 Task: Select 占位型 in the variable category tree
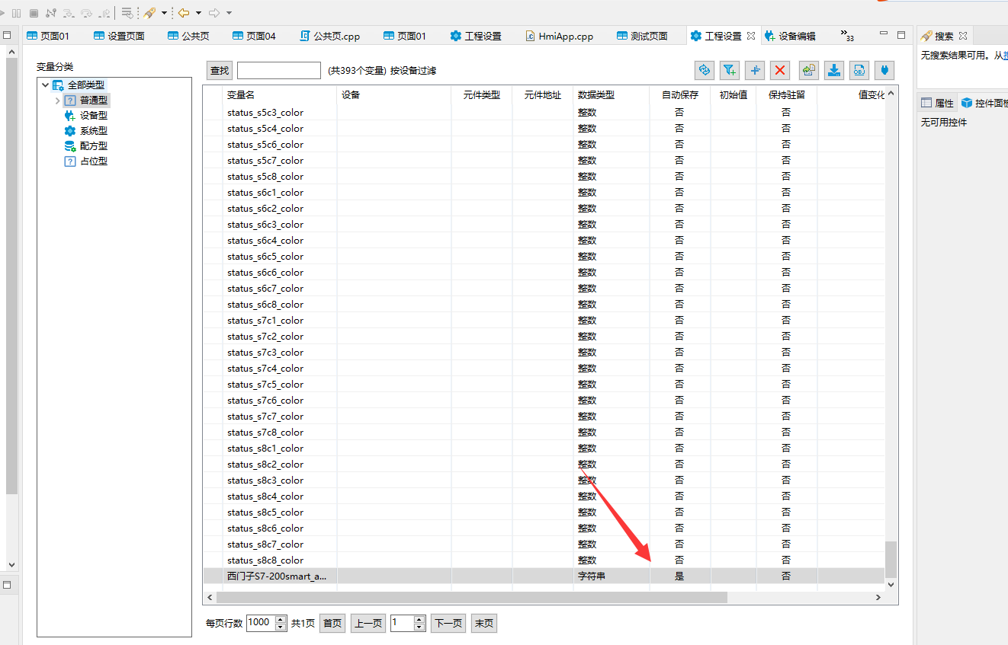[x=93, y=161]
